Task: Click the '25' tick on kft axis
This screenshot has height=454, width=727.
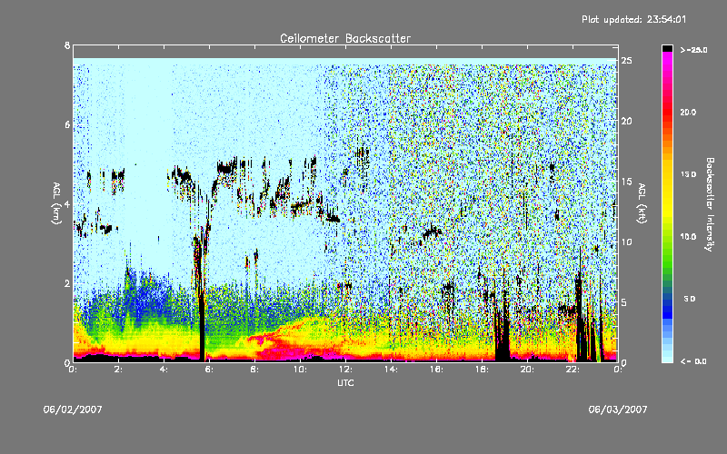Action: coord(626,61)
